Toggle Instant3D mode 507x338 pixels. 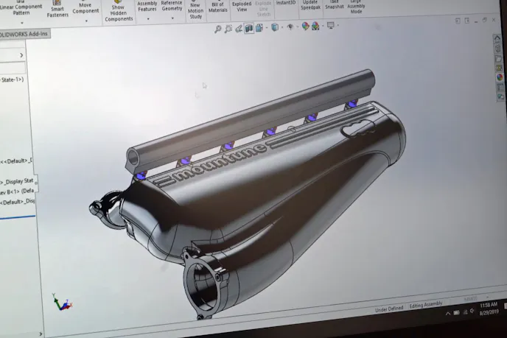click(287, 4)
